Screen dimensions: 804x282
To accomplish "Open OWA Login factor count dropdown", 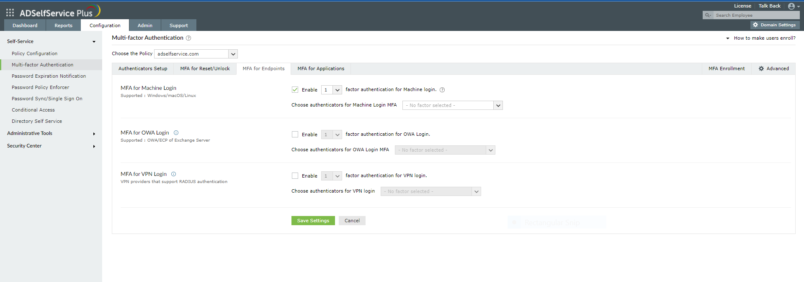I will [332, 135].
